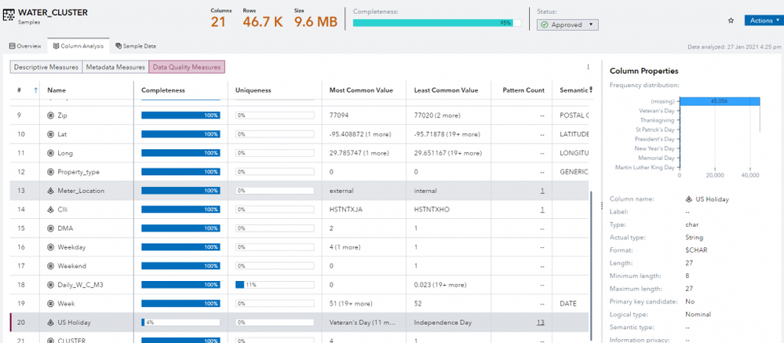The height and width of the screenshot is (343, 784).
Task: Open the Approved status dropdown
Action: tap(567, 25)
